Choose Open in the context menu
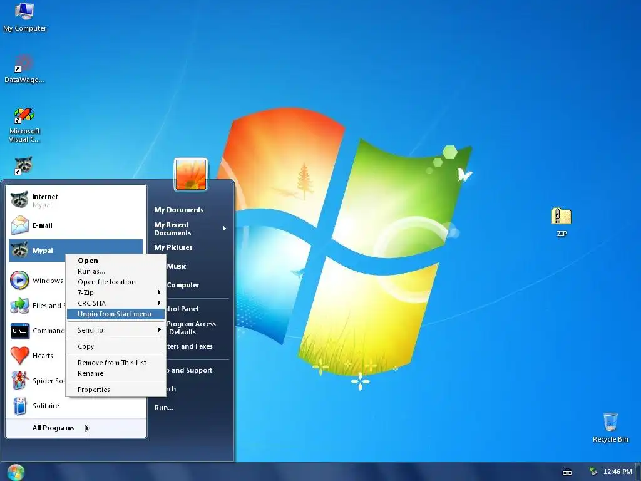The image size is (641, 481). [116, 261]
